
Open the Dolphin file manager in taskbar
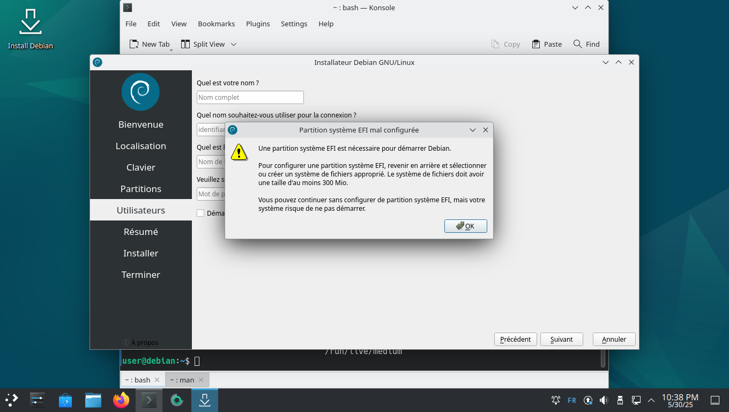pos(93,400)
